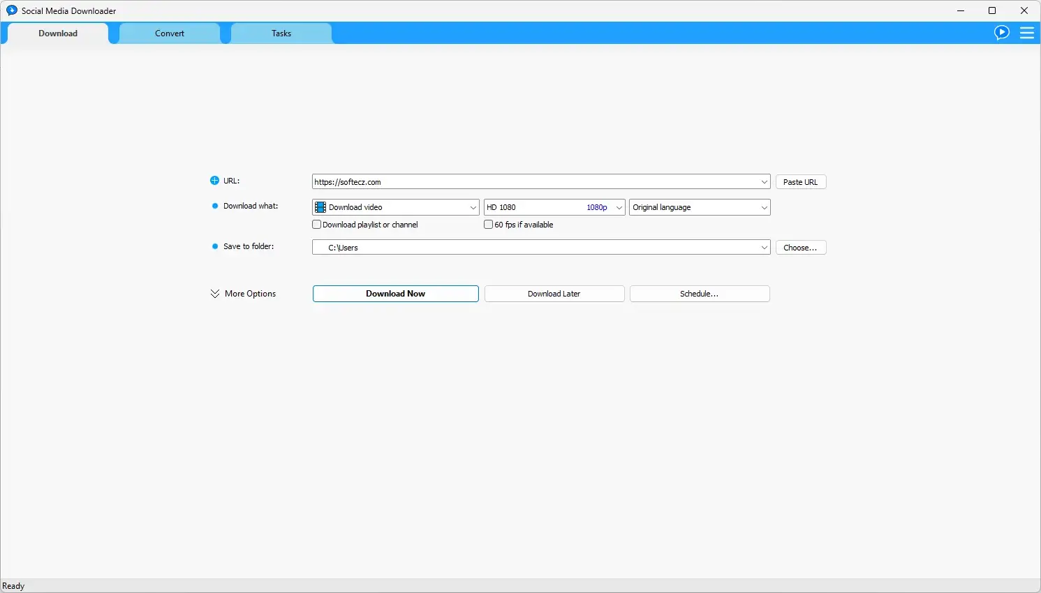This screenshot has width=1041, height=593.
Task: Click the 'Save to folder:' label
Action: pos(249,246)
